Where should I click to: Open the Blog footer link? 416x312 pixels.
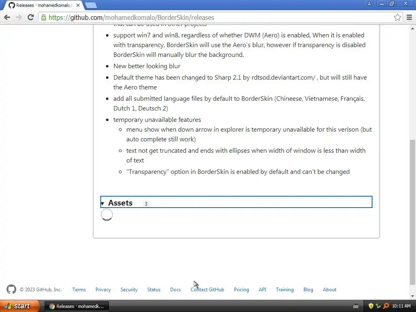tap(308, 289)
